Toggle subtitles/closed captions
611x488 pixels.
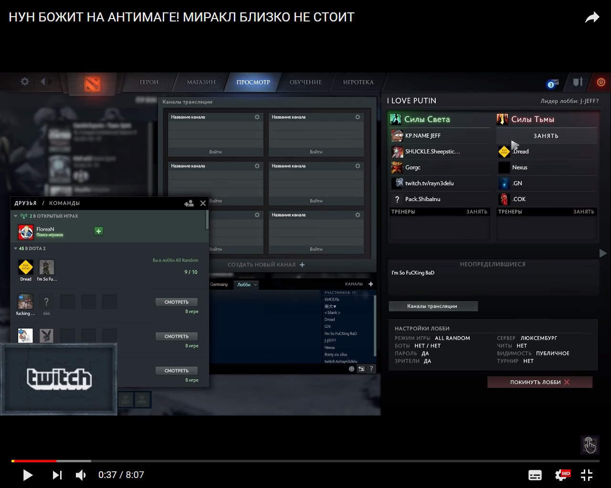(x=535, y=475)
